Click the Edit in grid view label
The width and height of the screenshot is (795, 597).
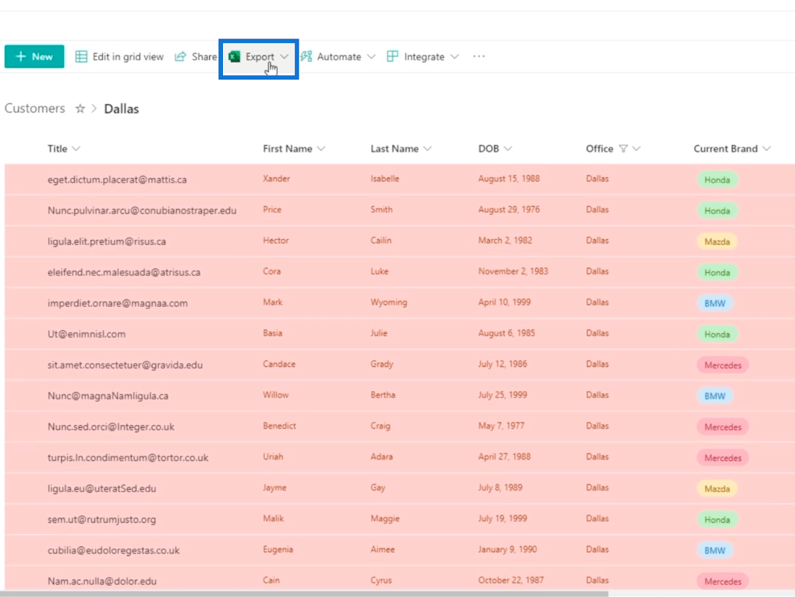128,56
